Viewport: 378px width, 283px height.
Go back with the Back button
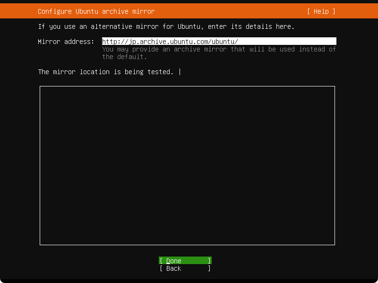[x=185, y=268]
